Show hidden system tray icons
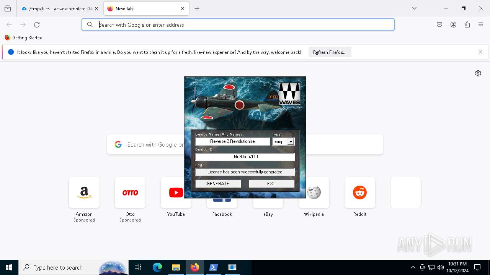490x275 pixels. 413,267
